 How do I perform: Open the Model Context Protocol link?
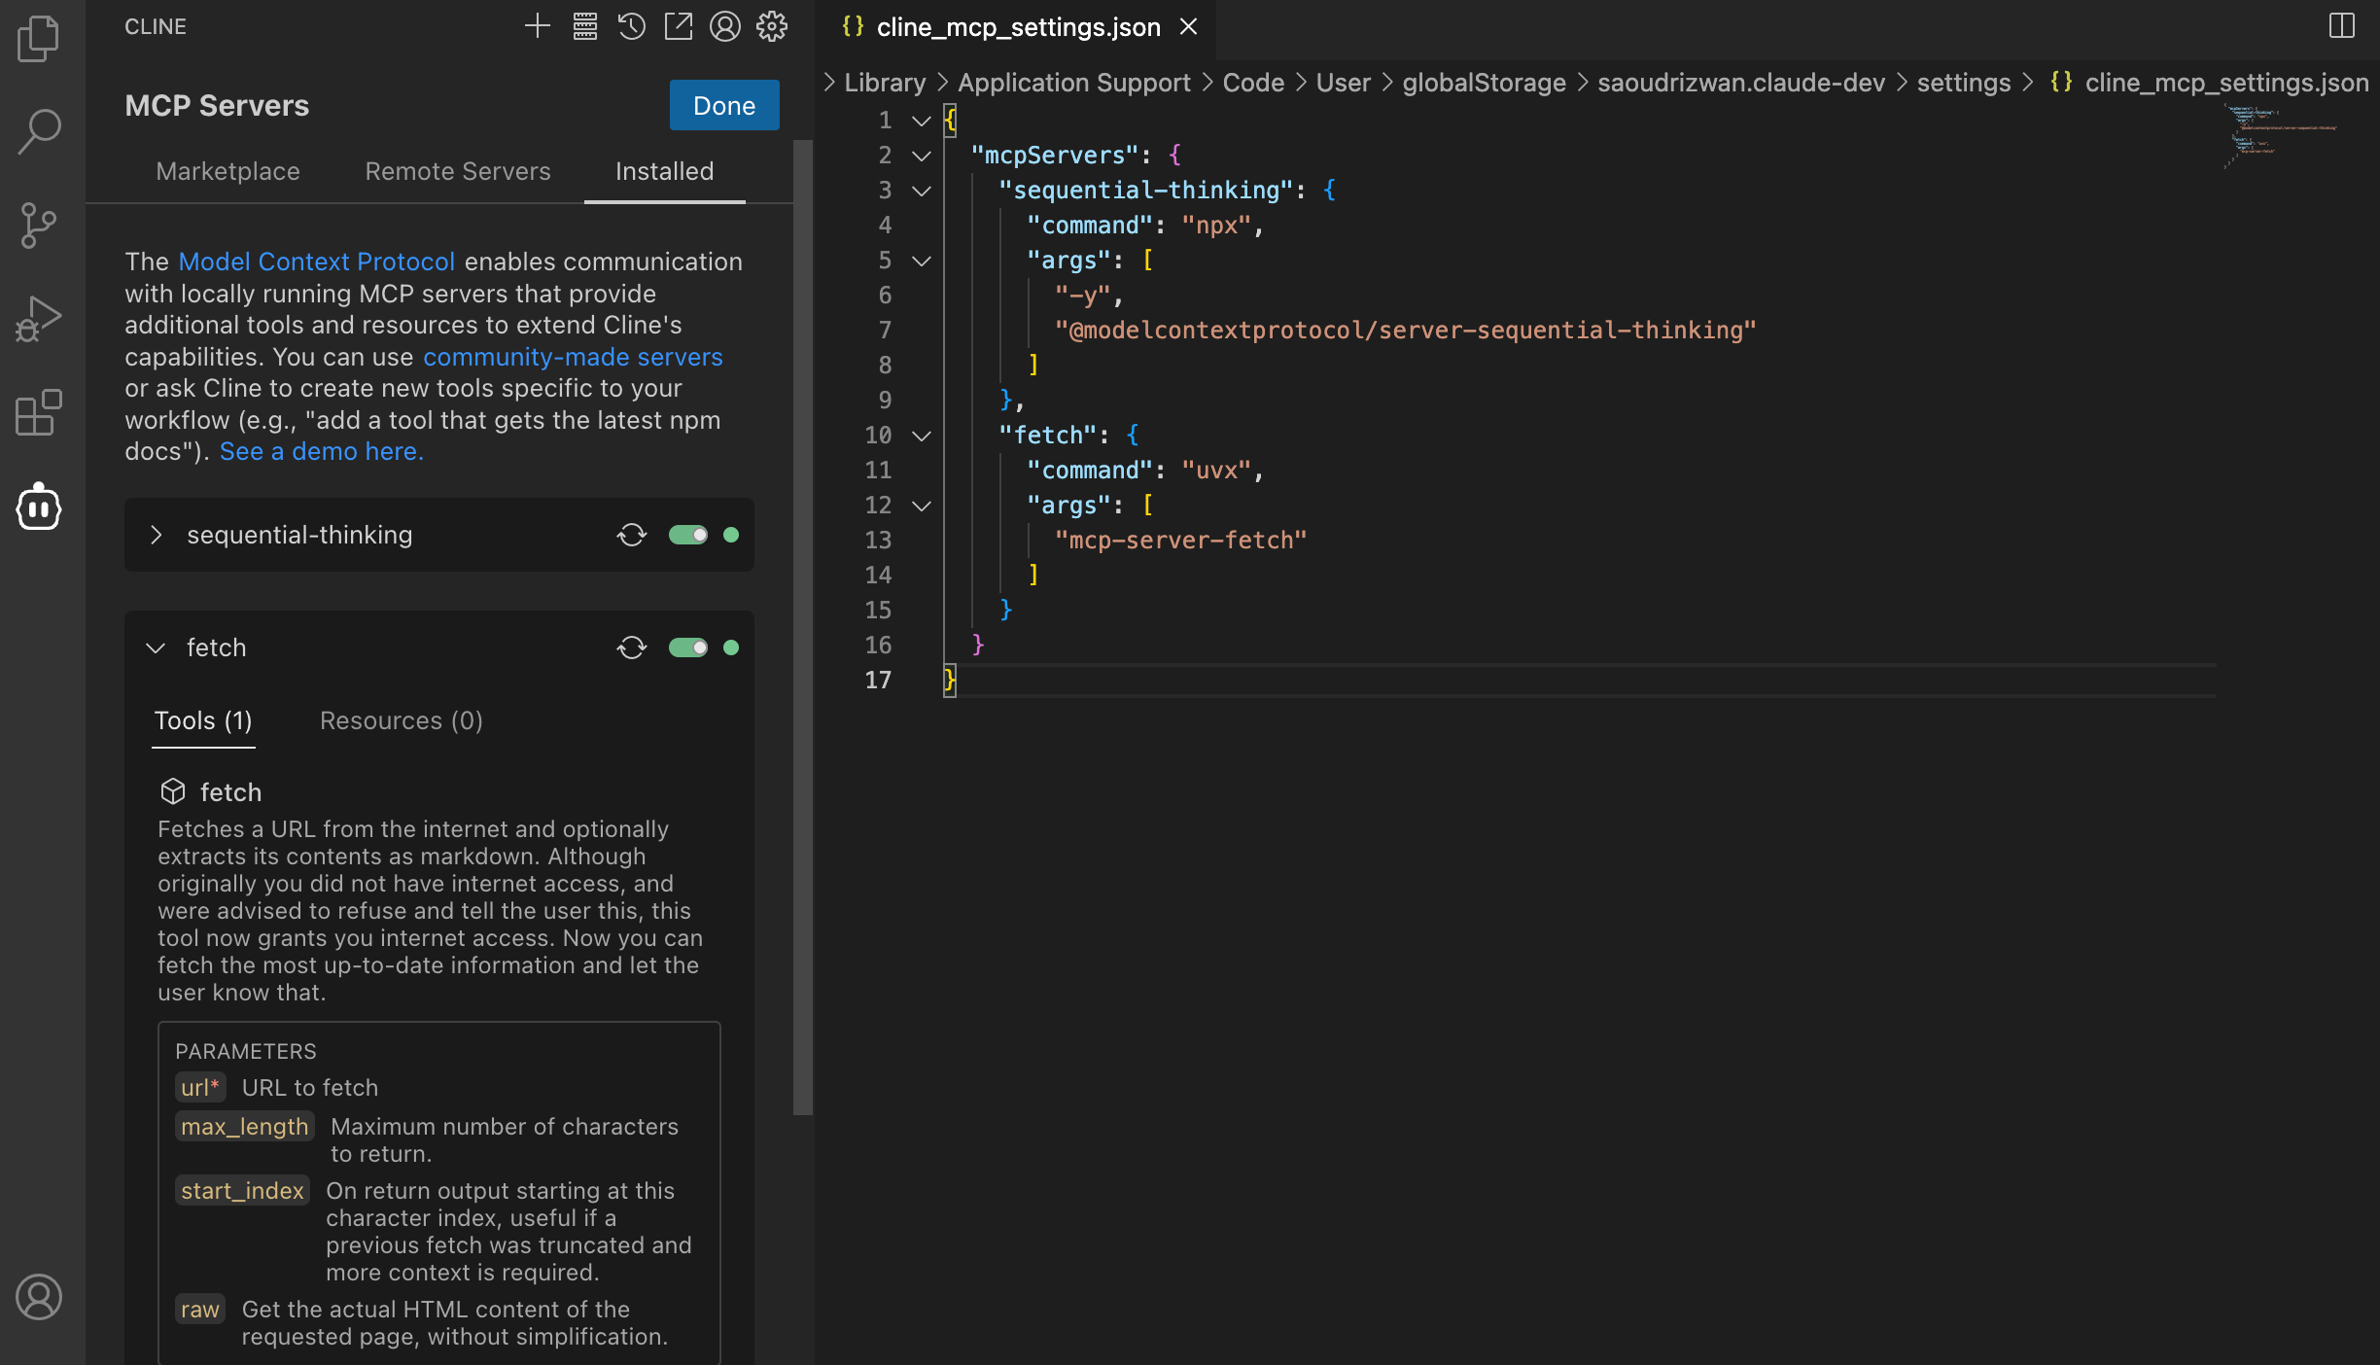316,262
